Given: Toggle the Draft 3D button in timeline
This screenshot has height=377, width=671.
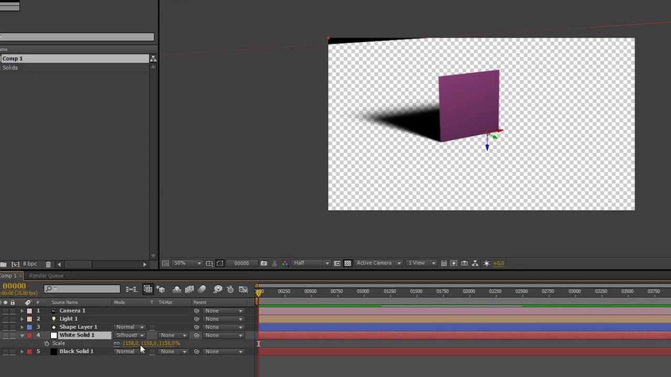Looking at the screenshot, I should pyautogui.click(x=160, y=289).
